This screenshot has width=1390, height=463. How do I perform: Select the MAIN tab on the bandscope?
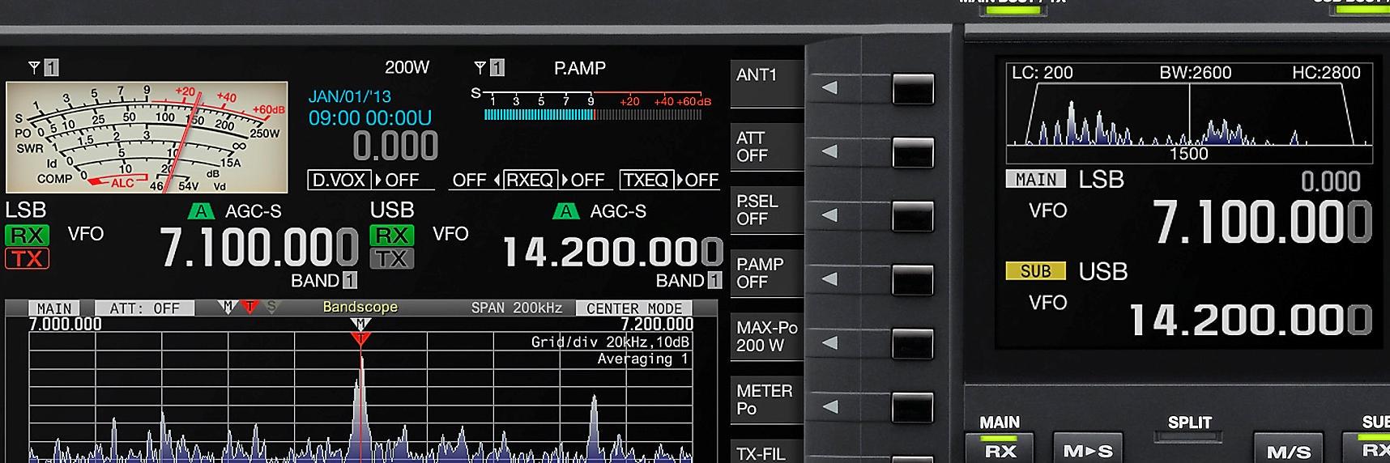54,308
